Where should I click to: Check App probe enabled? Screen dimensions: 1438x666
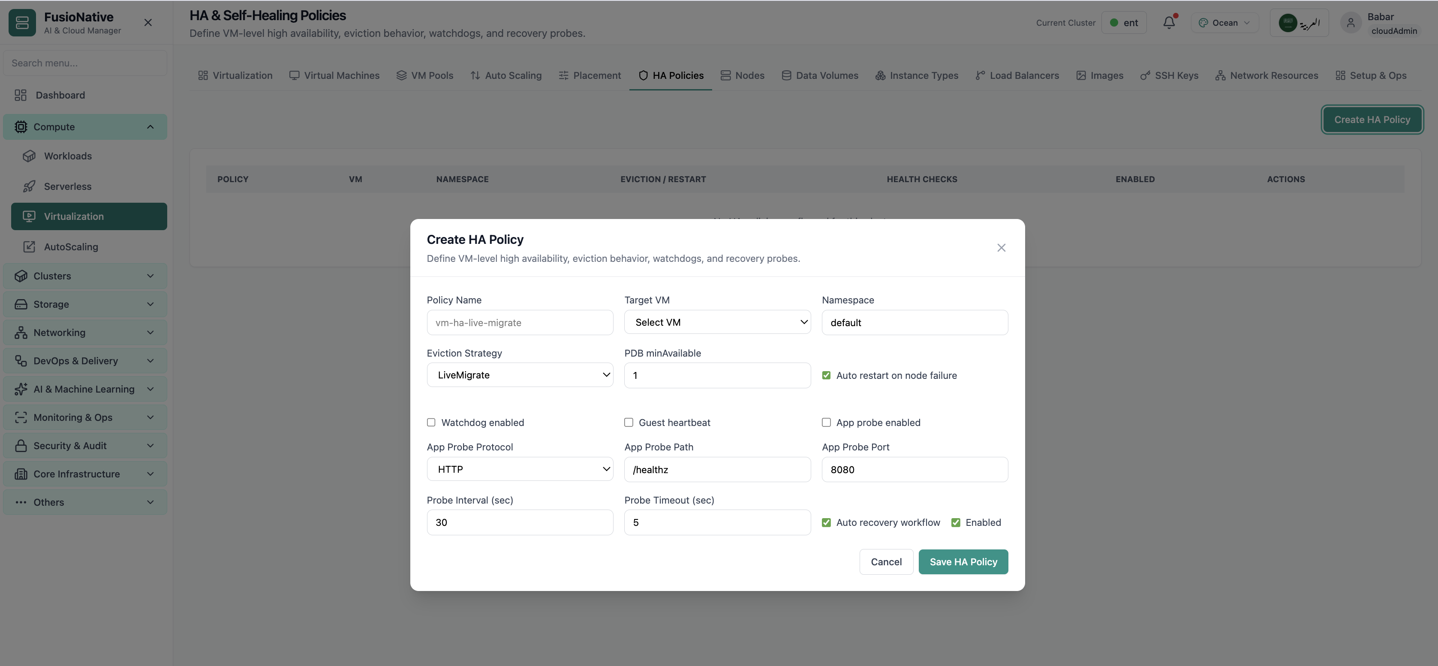coord(826,422)
